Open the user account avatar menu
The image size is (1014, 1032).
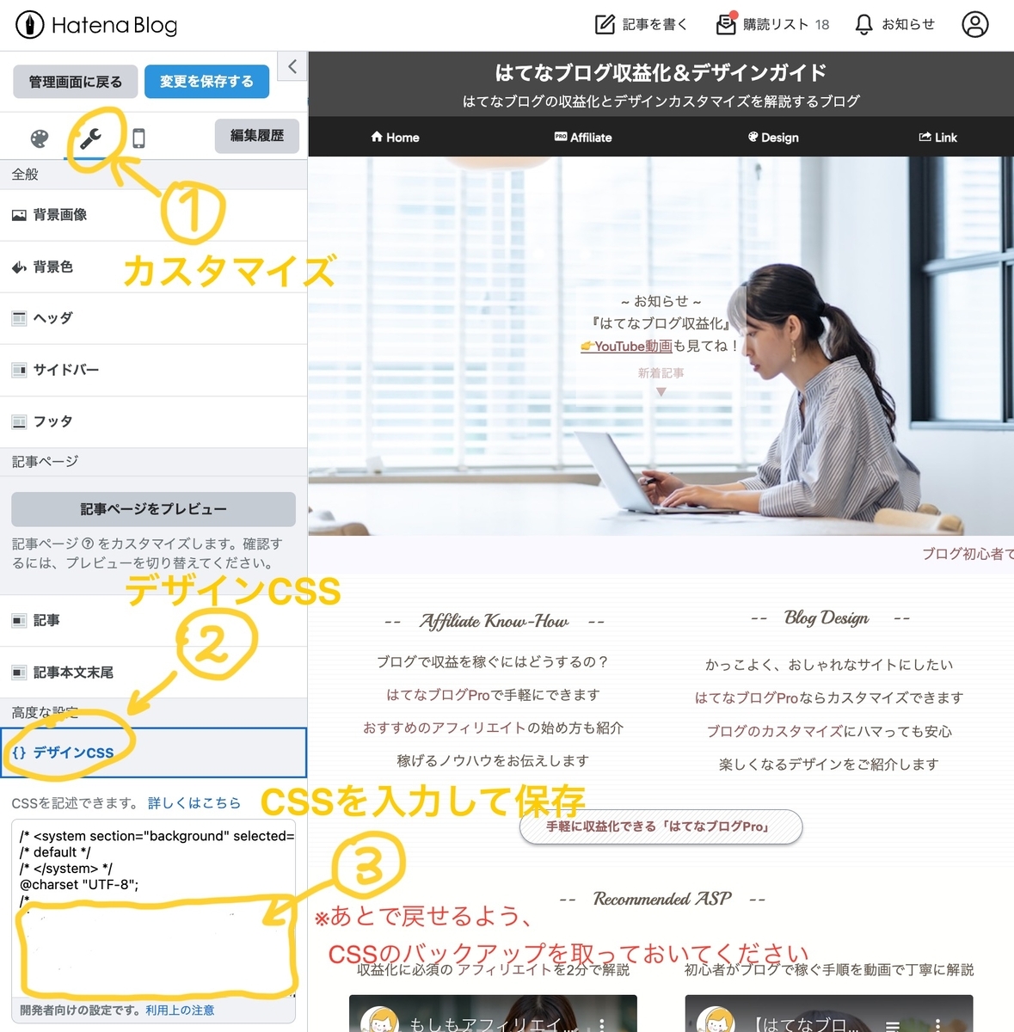coord(974,24)
